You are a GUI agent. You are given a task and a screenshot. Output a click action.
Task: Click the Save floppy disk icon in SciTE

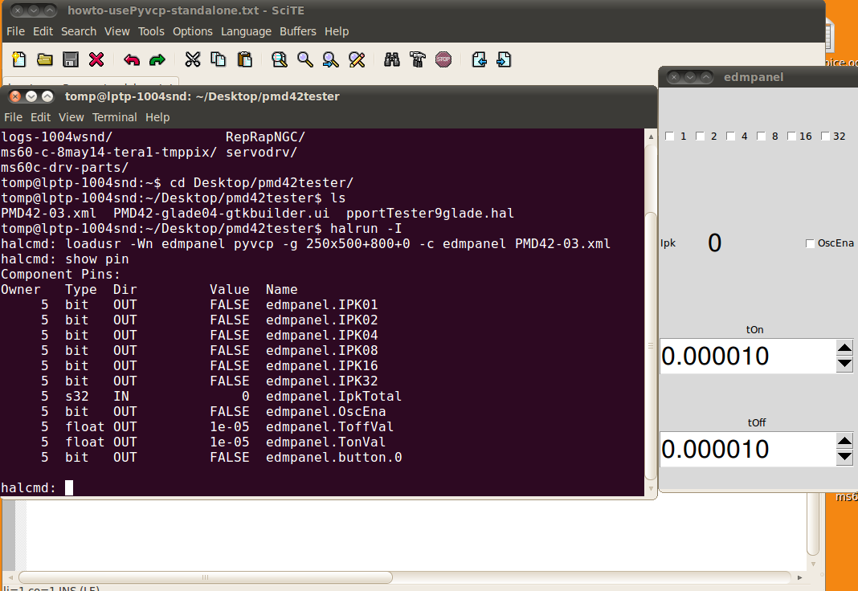pos(71,59)
